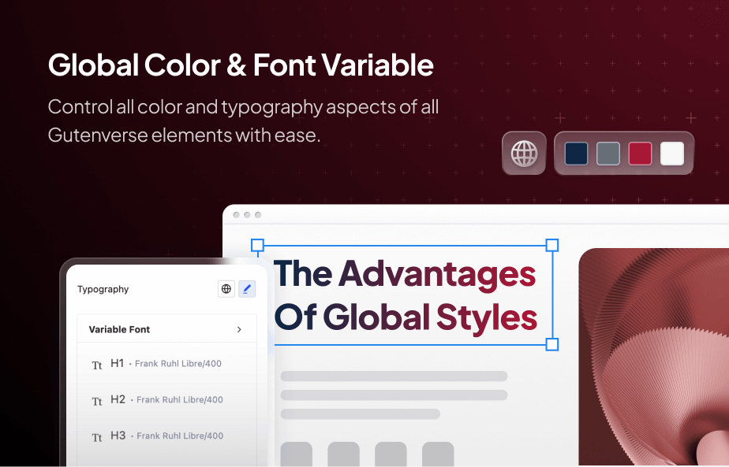Pick the crimson red color swatch
The width and height of the screenshot is (729, 467).
tap(640, 153)
